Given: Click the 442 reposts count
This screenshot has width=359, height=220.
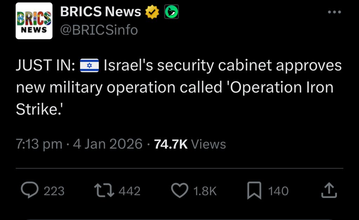Looking at the screenshot, I should (x=129, y=191).
